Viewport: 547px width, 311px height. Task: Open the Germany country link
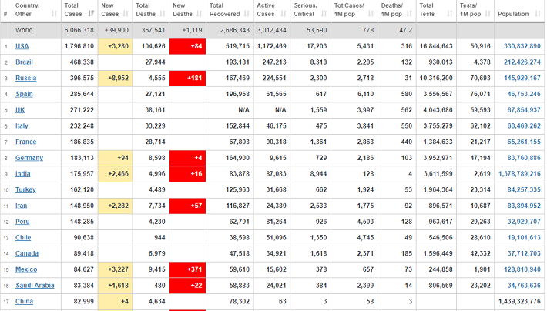29,158
